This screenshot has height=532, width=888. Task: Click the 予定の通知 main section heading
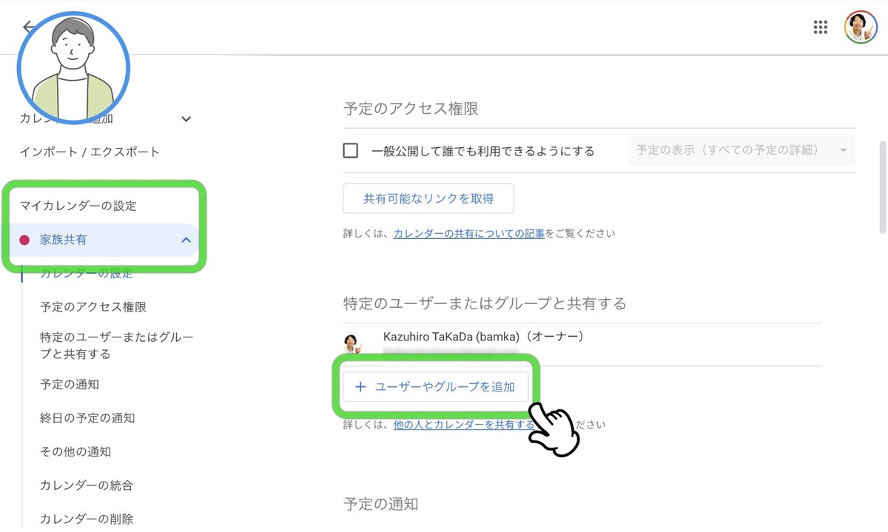point(380,504)
